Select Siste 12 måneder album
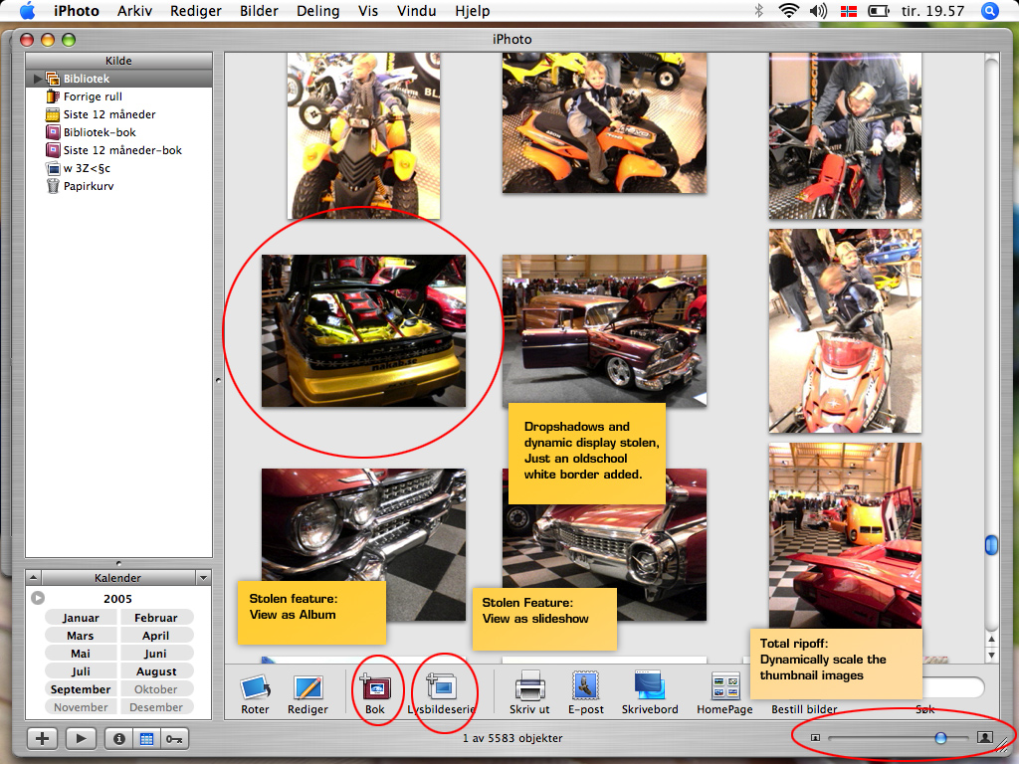1019x764 pixels. coord(119,114)
